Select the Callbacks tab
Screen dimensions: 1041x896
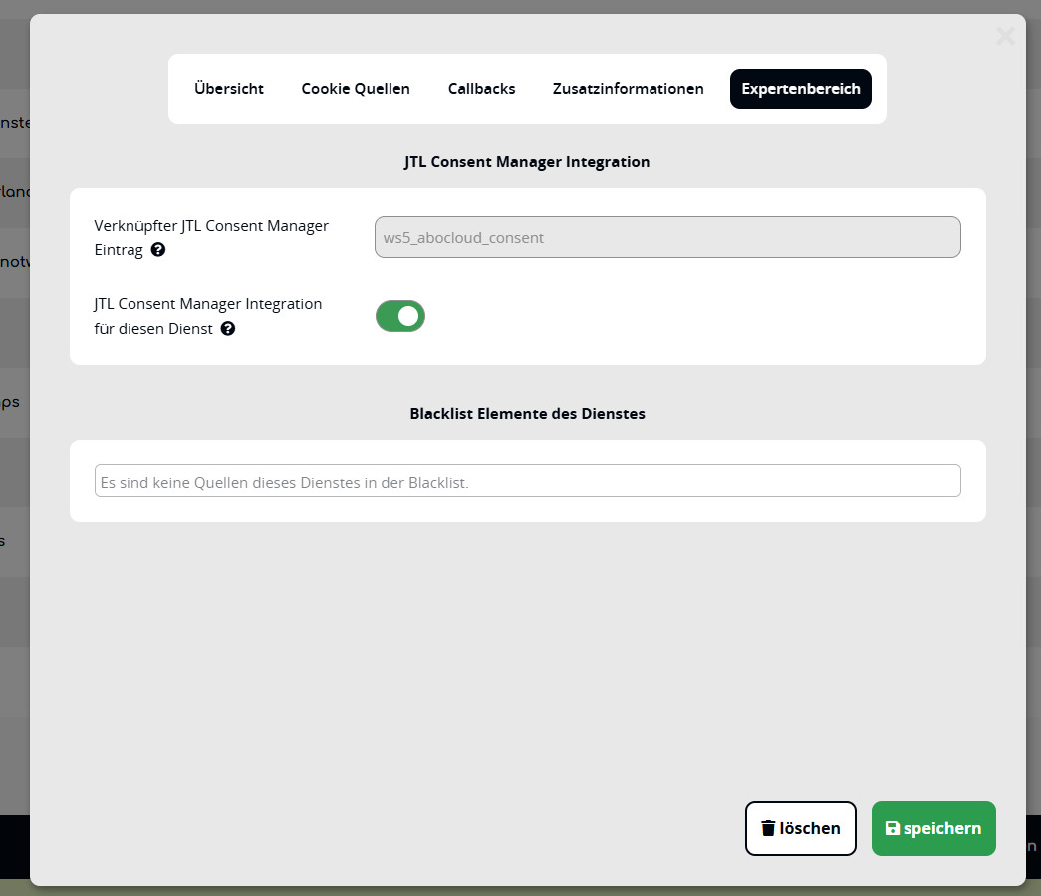[x=481, y=89]
